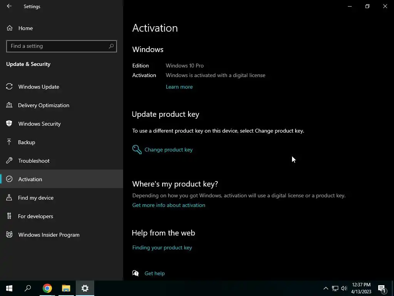Click 'Windows is activated with a digital license'
This screenshot has width=394, height=296.
(x=215, y=75)
